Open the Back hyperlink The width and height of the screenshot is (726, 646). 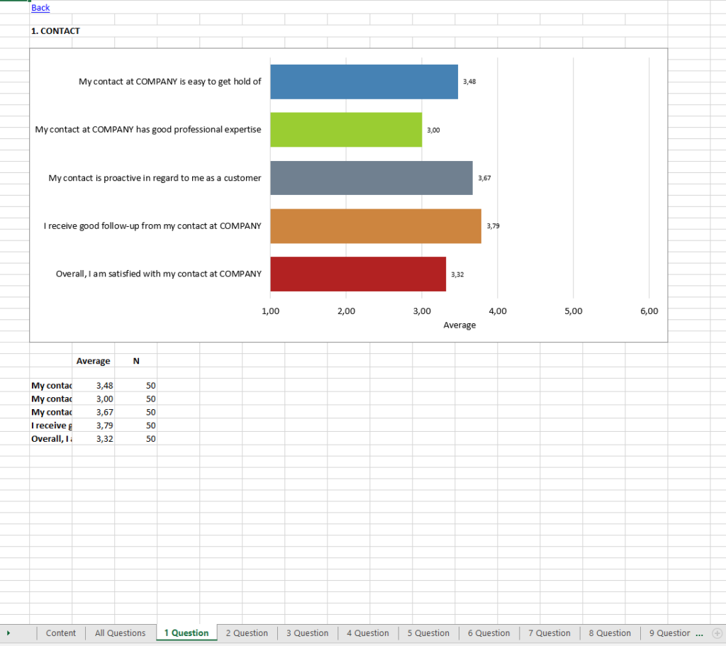40,8
